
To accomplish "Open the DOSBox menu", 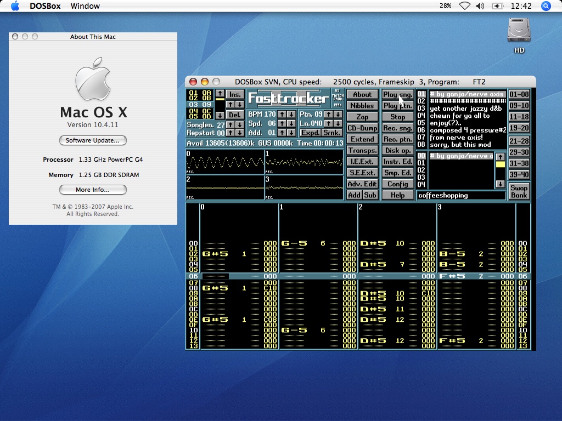I will (45, 6).
